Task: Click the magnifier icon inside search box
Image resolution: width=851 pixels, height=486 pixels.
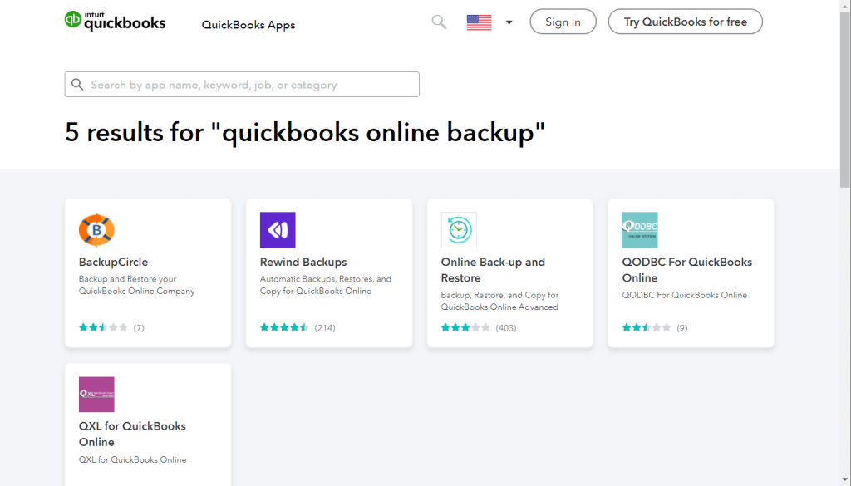Action: coord(77,85)
